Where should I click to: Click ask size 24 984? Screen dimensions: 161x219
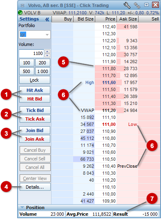coord(130,111)
